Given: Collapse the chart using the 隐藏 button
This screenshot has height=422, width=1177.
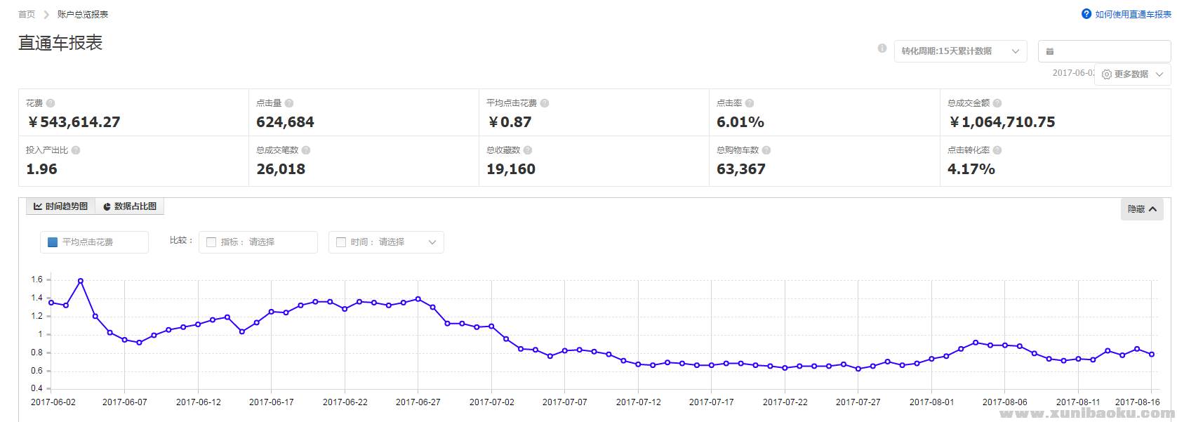Looking at the screenshot, I should 1141,209.
